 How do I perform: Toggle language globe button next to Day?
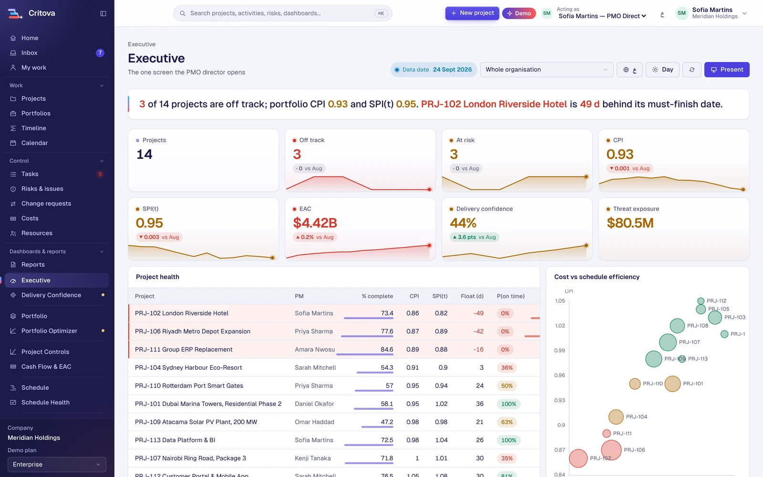[629, 70]
